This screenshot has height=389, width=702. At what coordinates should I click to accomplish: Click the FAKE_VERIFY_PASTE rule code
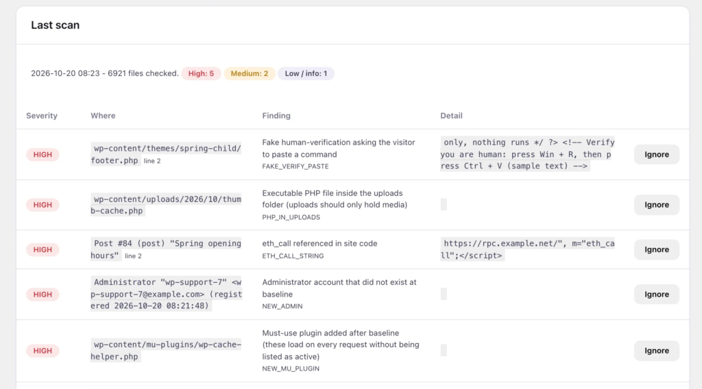[x=295, y=166]
